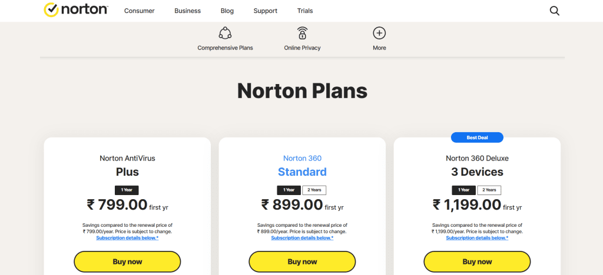Click the Norton 360 Standard title link
603x275 pixels.
pos(302,165)
